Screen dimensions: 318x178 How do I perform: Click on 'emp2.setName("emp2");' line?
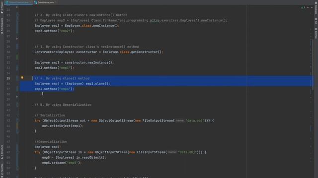point(54,31)
